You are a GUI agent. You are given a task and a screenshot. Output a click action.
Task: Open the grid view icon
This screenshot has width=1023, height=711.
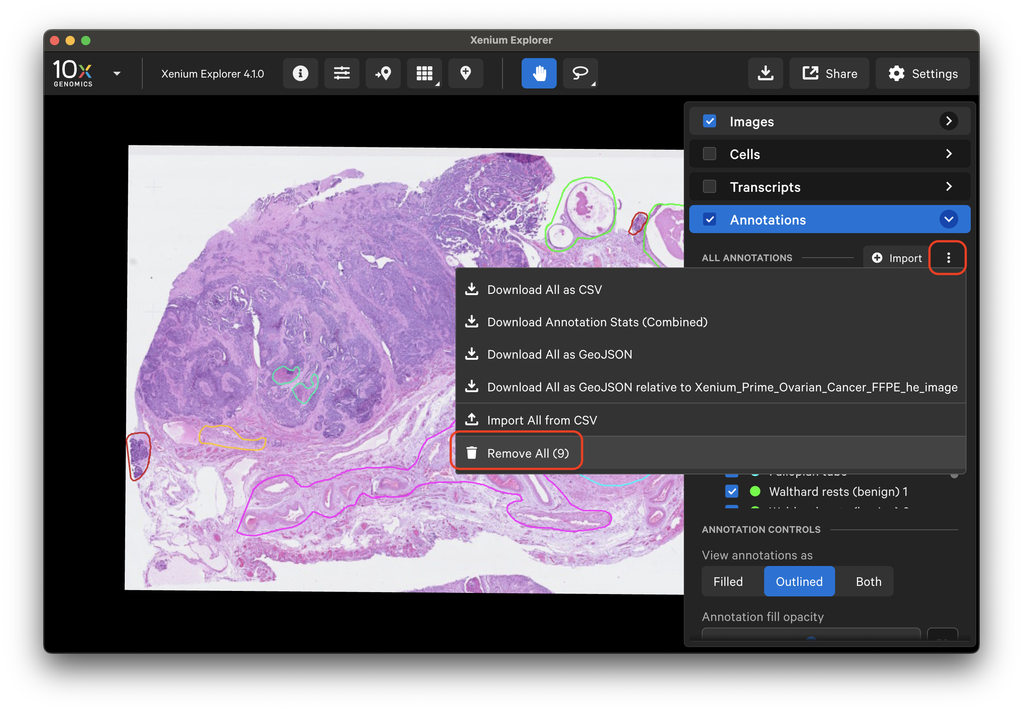[424, 73]
